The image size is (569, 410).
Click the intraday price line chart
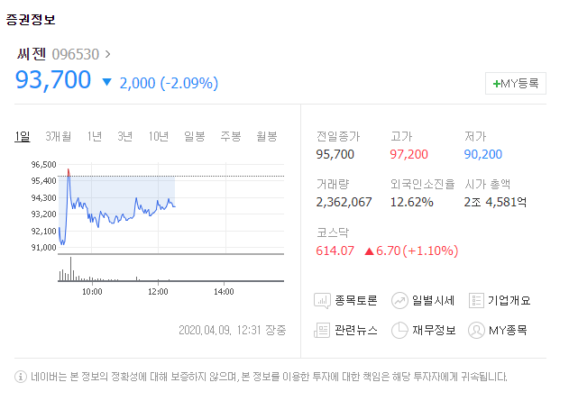click(x=171, y=208)
